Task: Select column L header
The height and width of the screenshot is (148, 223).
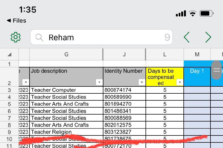Action: pos(165,54)
